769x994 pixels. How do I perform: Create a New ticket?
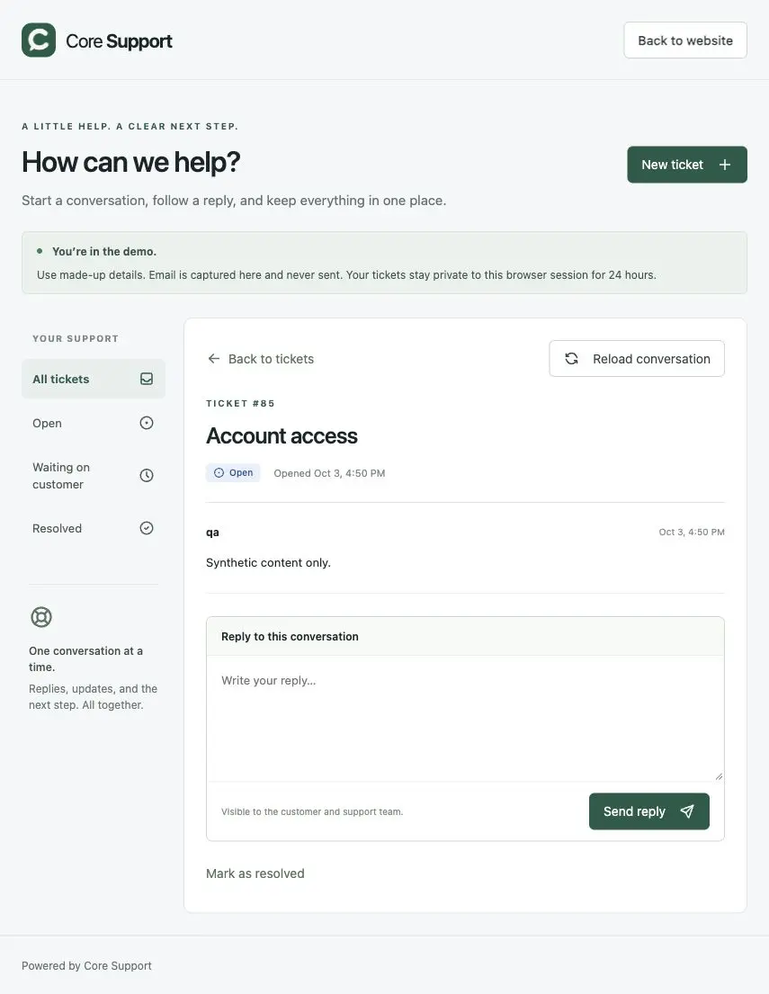(x=687, y=165)
